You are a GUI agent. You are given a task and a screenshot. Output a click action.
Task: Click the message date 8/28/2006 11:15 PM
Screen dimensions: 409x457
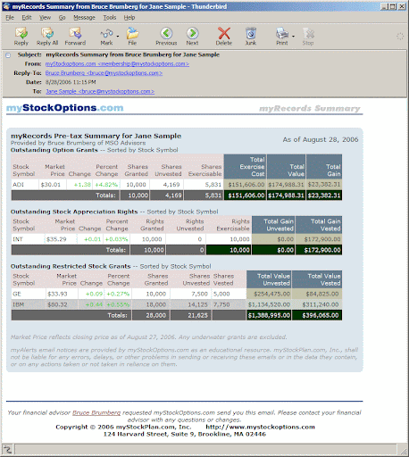click(x=71, y=82)
